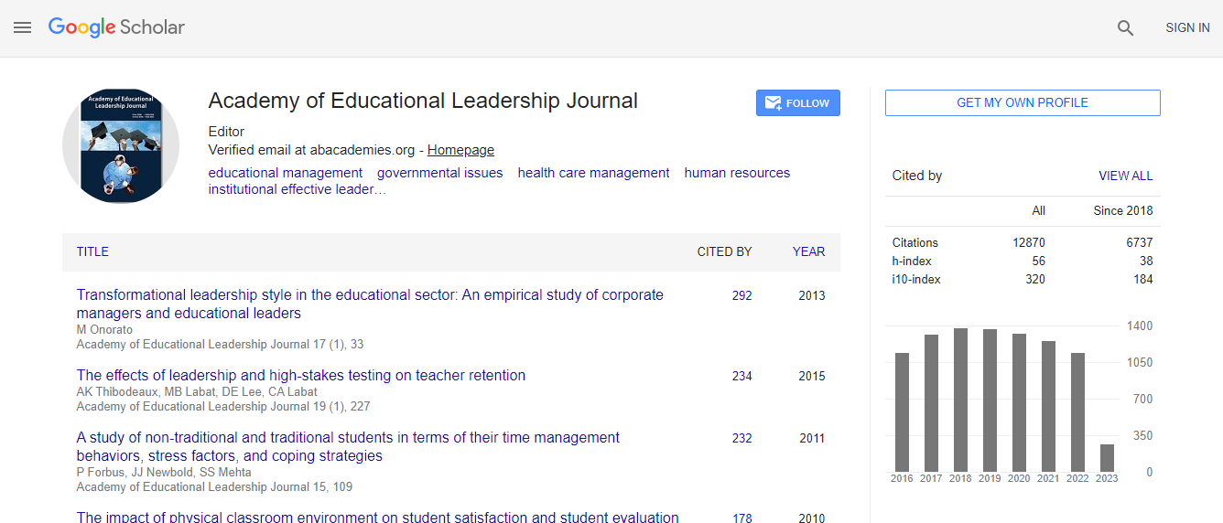Click authors P Forbus, JJ Newbold line

164,472
